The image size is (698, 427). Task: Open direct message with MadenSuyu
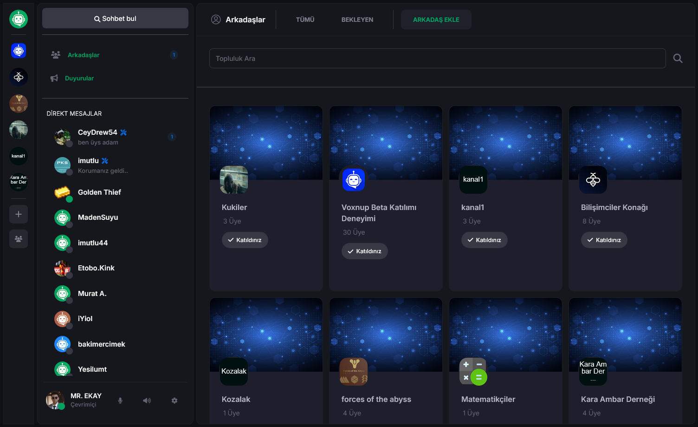point(115,217)
